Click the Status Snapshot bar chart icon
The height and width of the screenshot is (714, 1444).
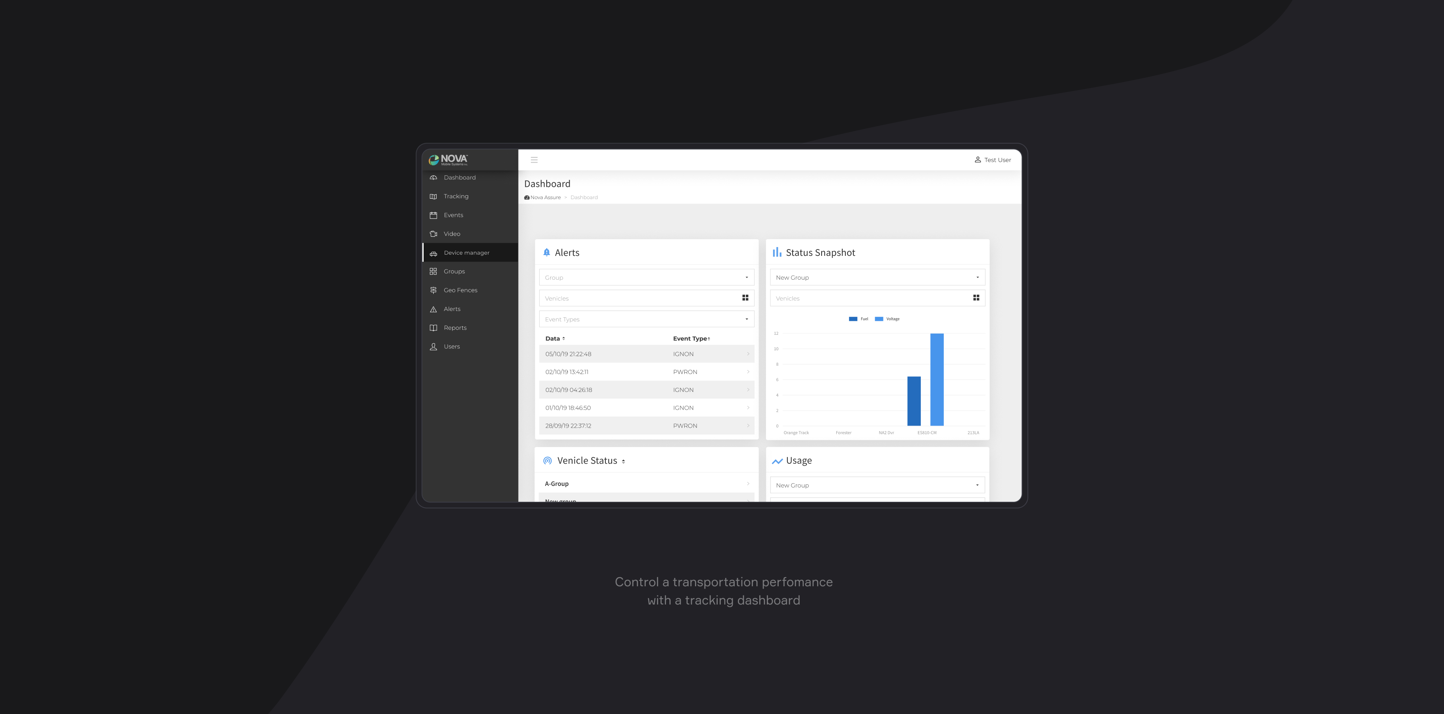[x=776, y=253]
